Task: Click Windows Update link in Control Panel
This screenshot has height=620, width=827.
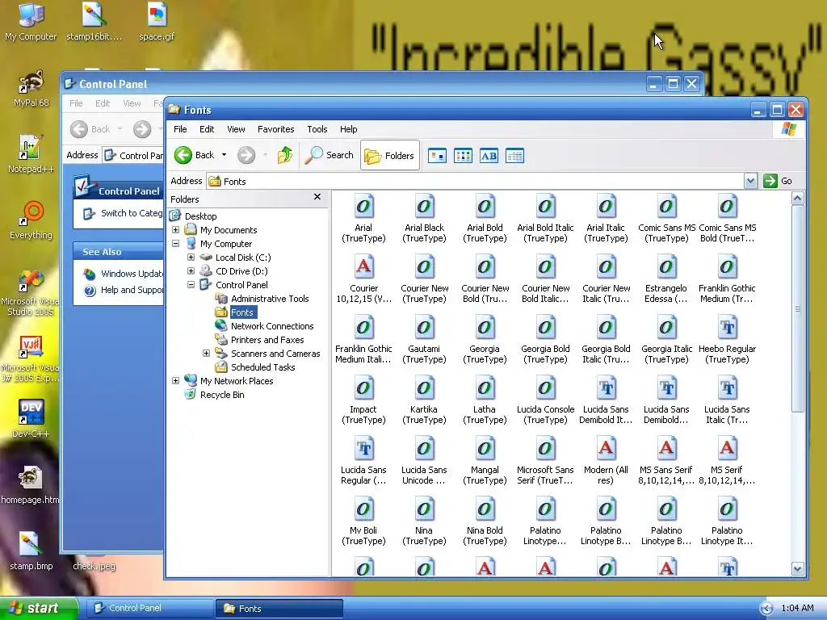Action: [132, 274]
